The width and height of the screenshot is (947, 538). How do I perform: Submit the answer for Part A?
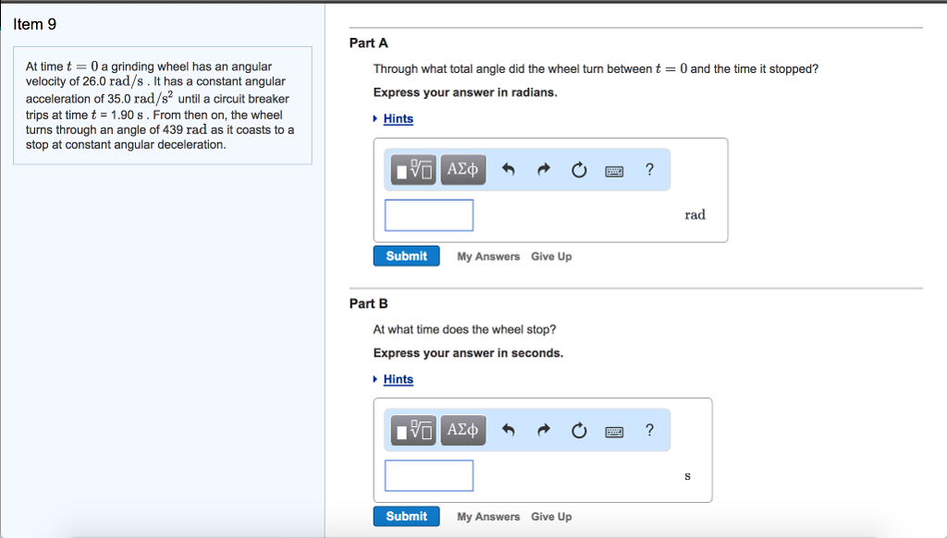click(406, 255)
